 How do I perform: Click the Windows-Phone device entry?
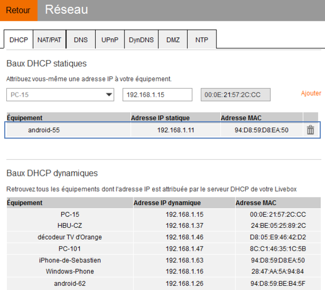(69, 271)
